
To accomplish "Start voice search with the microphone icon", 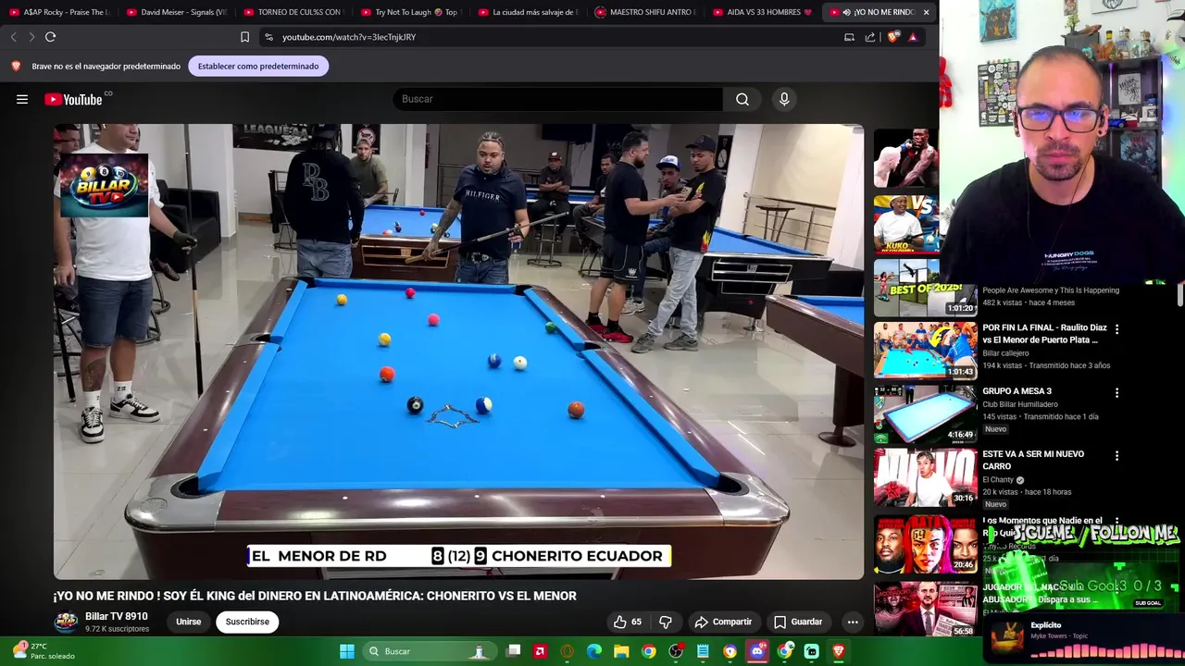I will click(x=784, y=99).
